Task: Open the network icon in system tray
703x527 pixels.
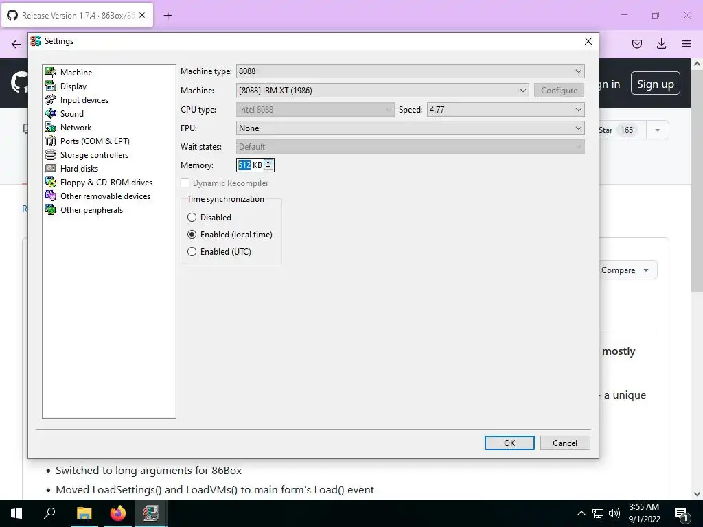Action: [x=598, y=513]
